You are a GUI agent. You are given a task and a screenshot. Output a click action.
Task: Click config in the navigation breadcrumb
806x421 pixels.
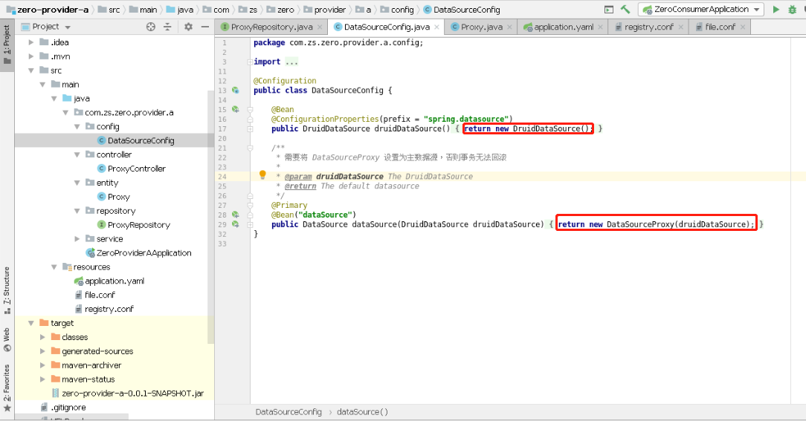coord(397,9)
